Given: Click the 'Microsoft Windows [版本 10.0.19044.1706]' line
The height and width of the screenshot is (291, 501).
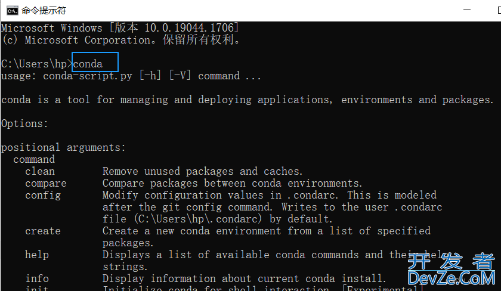Looking at the screenshot, I should [x=120, y=28].
